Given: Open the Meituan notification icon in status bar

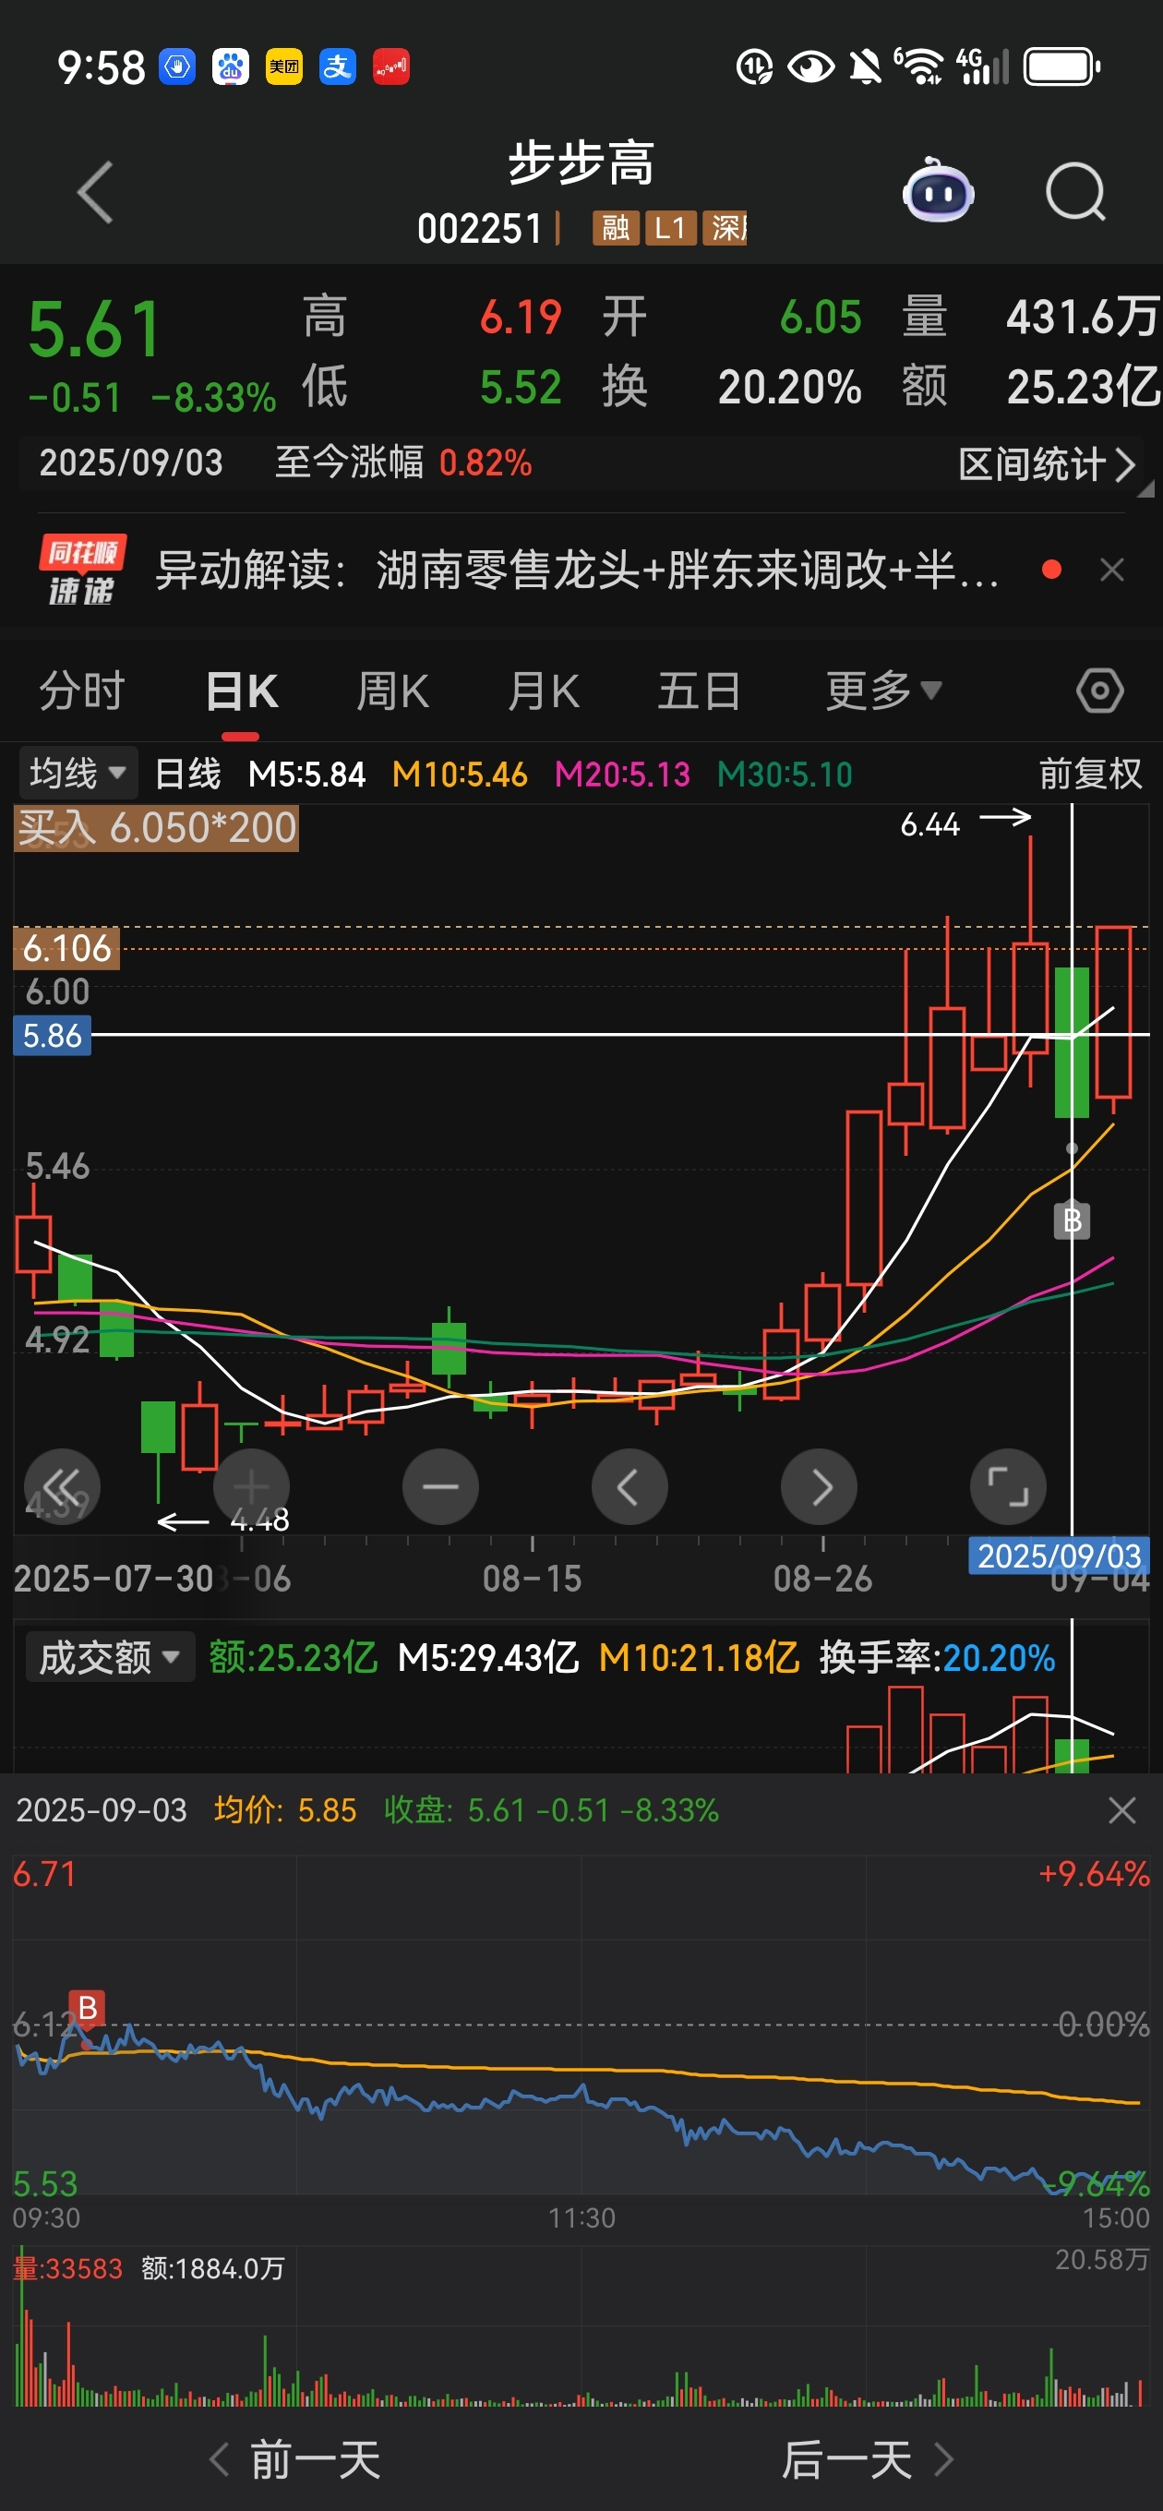Looking at the screenshot, I should [283, 67].
